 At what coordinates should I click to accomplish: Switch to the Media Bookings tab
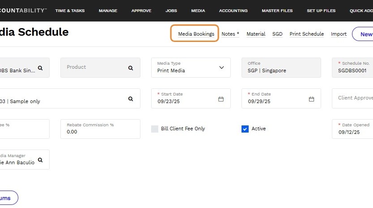tap(196, 34)
